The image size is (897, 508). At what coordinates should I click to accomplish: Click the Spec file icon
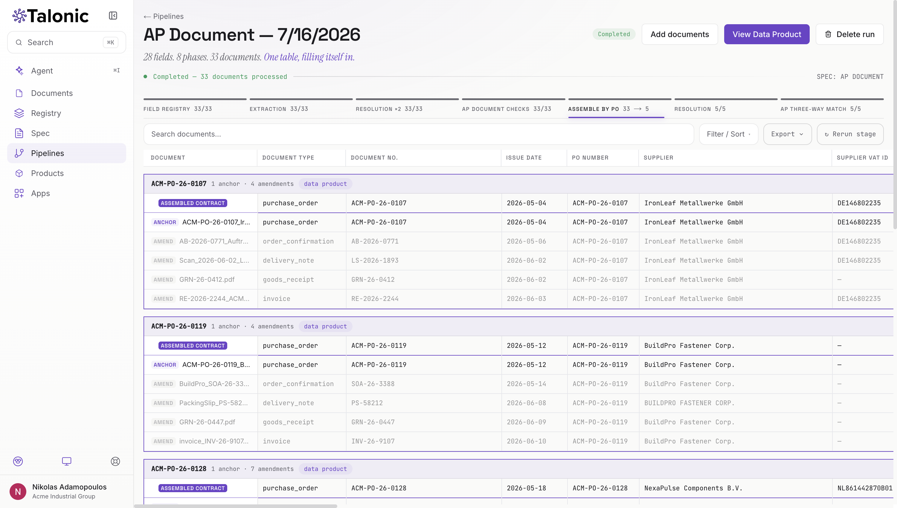pyautogui.click(x=19, y=133)
